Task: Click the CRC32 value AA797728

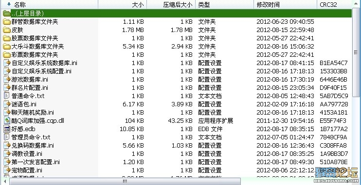Action: pyautogui.click(x=334, y=104)
